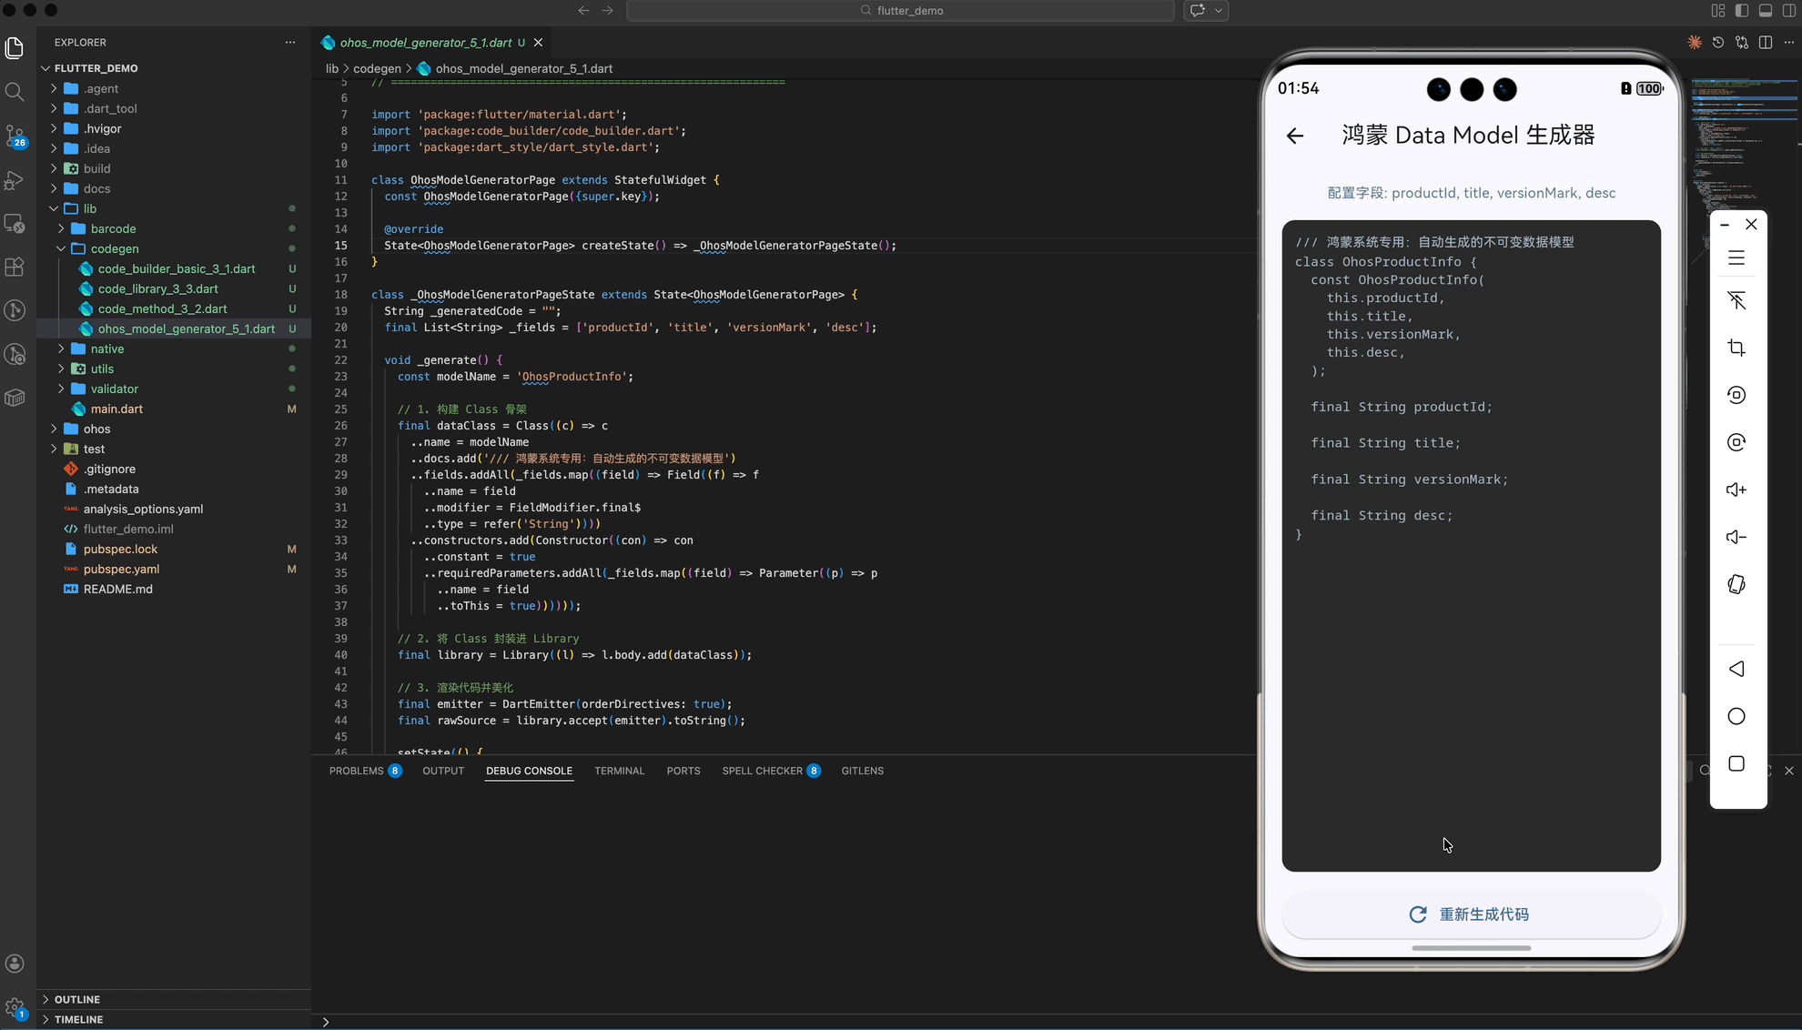Toggle the bottom panel layout icon
1802x1030 pixels.
click(1766, 11)
